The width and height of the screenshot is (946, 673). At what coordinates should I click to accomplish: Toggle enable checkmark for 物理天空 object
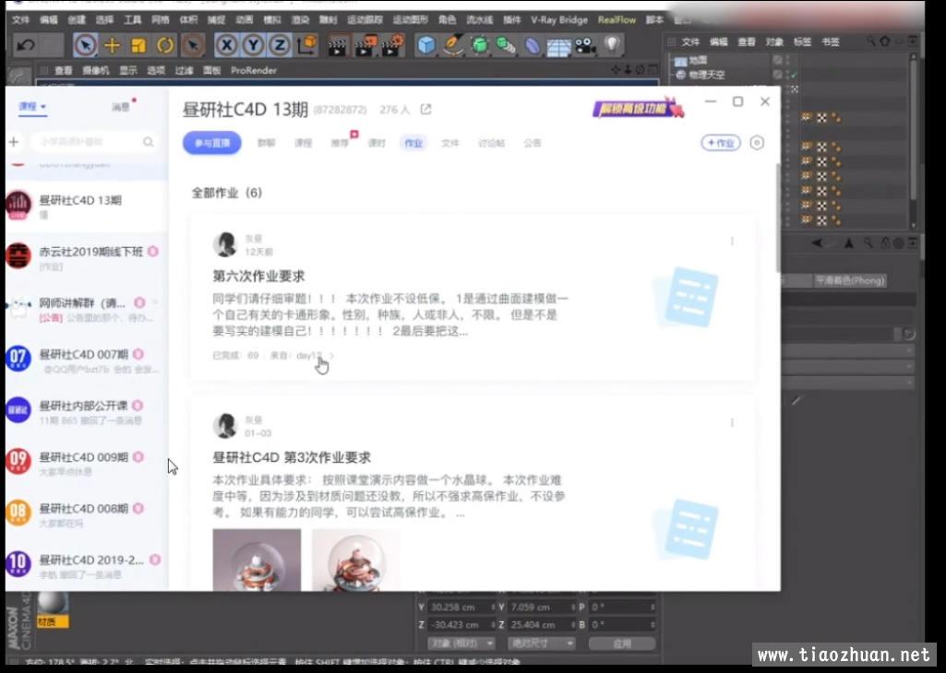(x=794, y=75)
